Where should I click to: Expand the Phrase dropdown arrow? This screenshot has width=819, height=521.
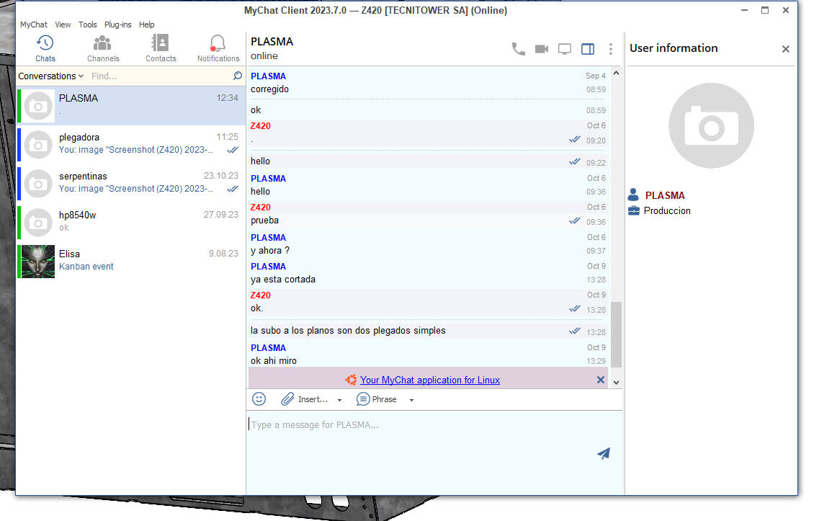[x=411, y=400]
